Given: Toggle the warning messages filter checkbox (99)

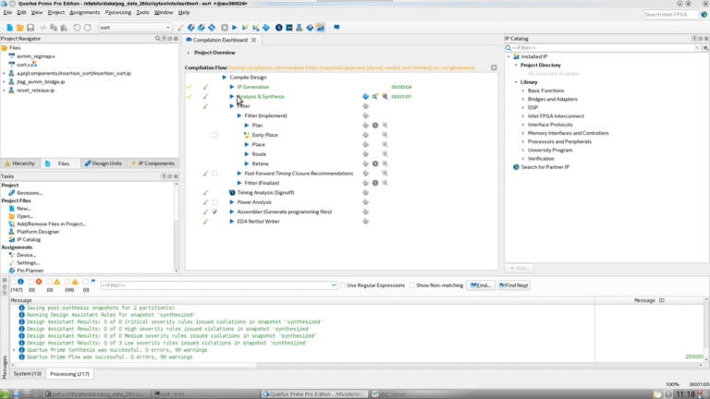Looking at the screenshot, I should 67,282.
